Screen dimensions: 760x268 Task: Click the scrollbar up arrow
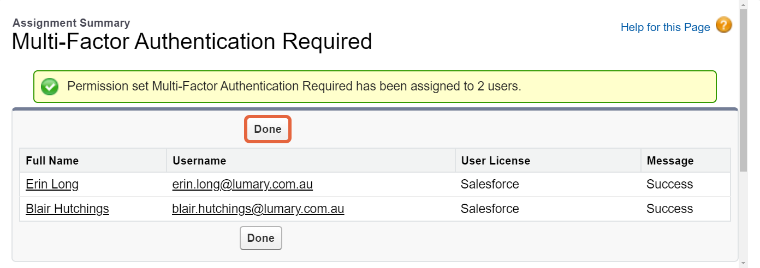743,4
